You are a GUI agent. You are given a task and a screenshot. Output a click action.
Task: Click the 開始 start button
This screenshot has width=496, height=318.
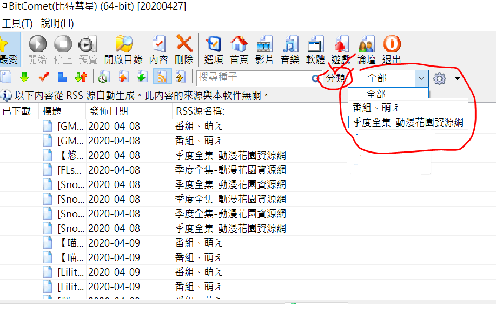tap(37, 49)
